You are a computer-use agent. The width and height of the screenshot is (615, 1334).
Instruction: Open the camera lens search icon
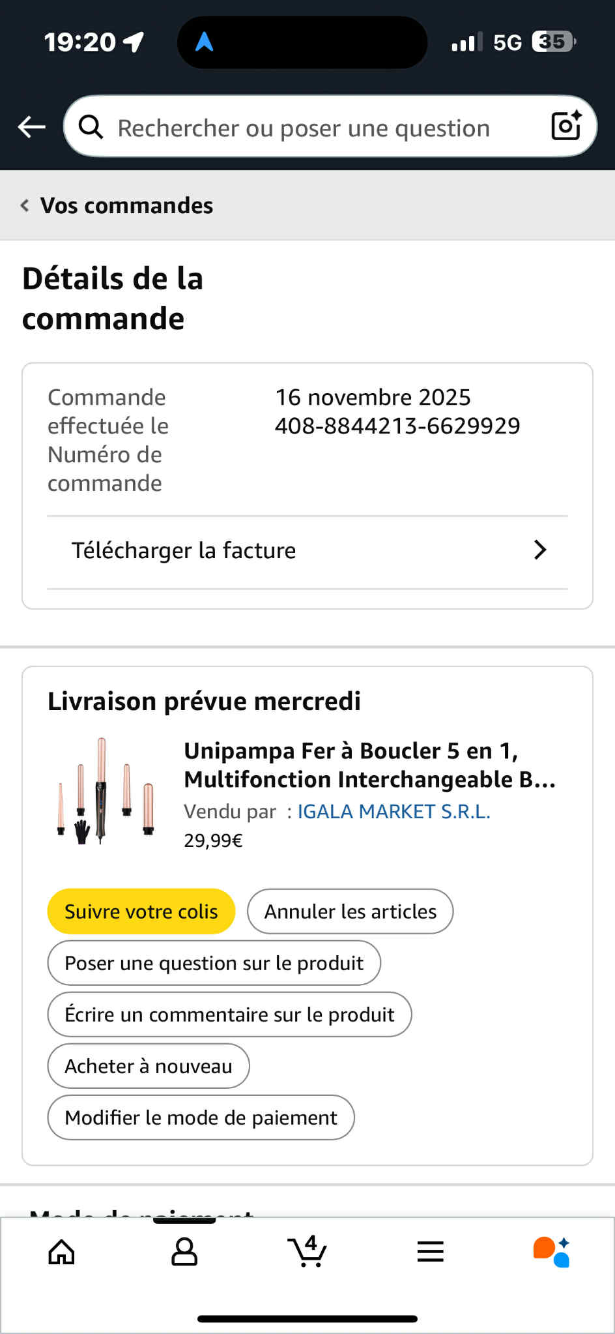click(565, 126)
